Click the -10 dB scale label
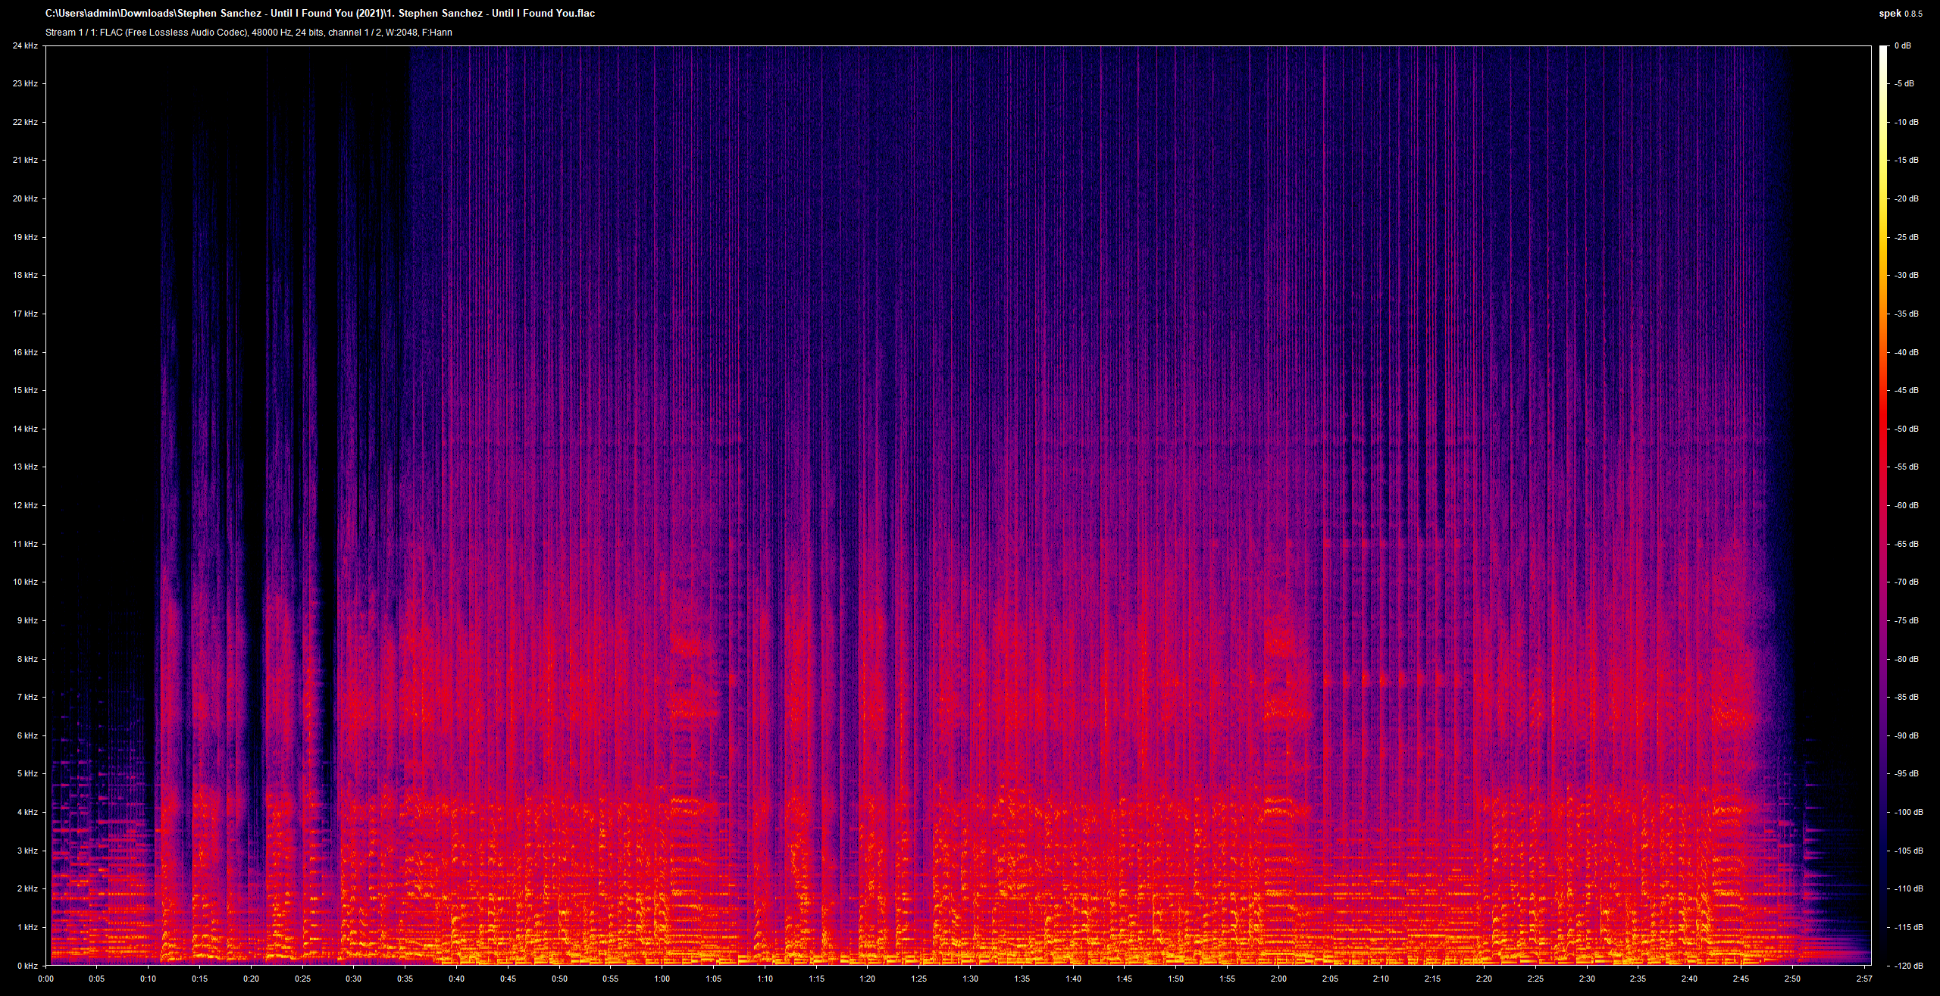The image size is (1940, 996). (x=1907, y=122)
